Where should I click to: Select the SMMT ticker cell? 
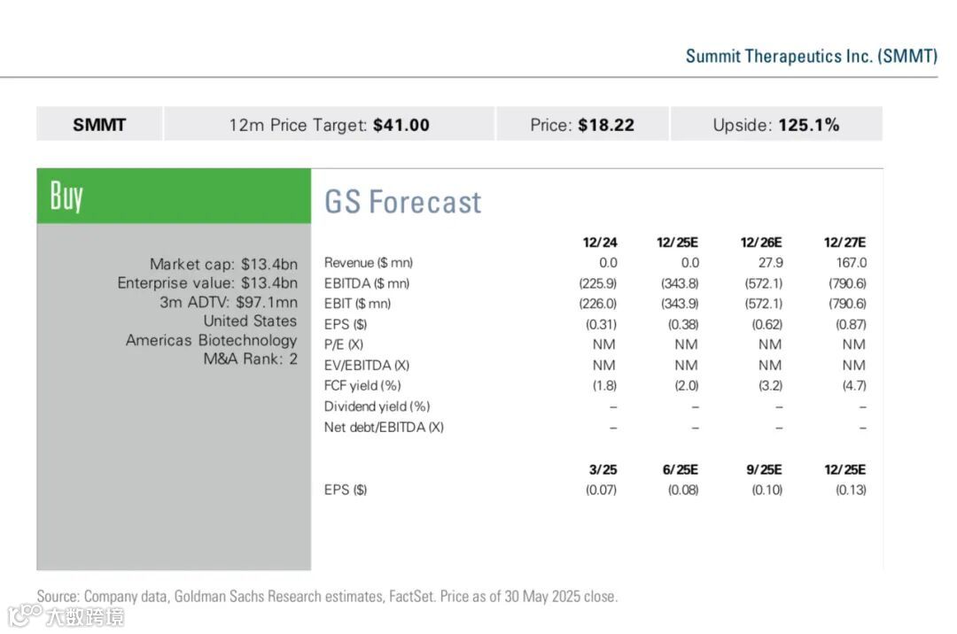99,125
